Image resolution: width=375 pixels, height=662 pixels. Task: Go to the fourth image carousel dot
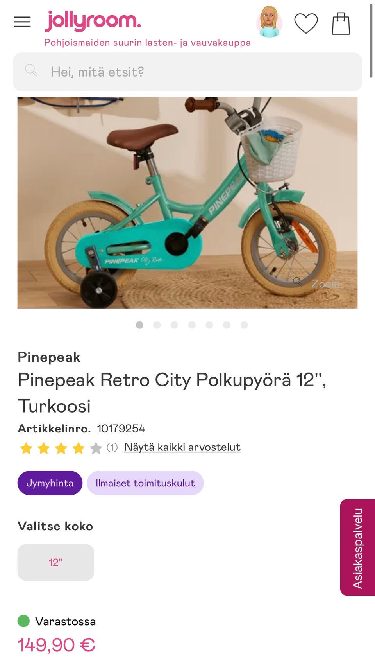(x=192, y=325)
